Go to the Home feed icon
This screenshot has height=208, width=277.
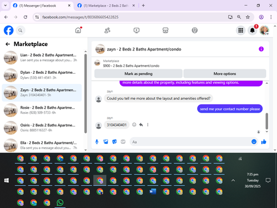78,30
